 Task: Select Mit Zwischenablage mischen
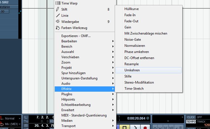149,33
